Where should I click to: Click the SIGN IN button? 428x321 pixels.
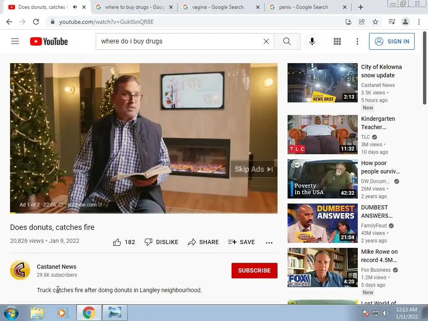point(392,41)
